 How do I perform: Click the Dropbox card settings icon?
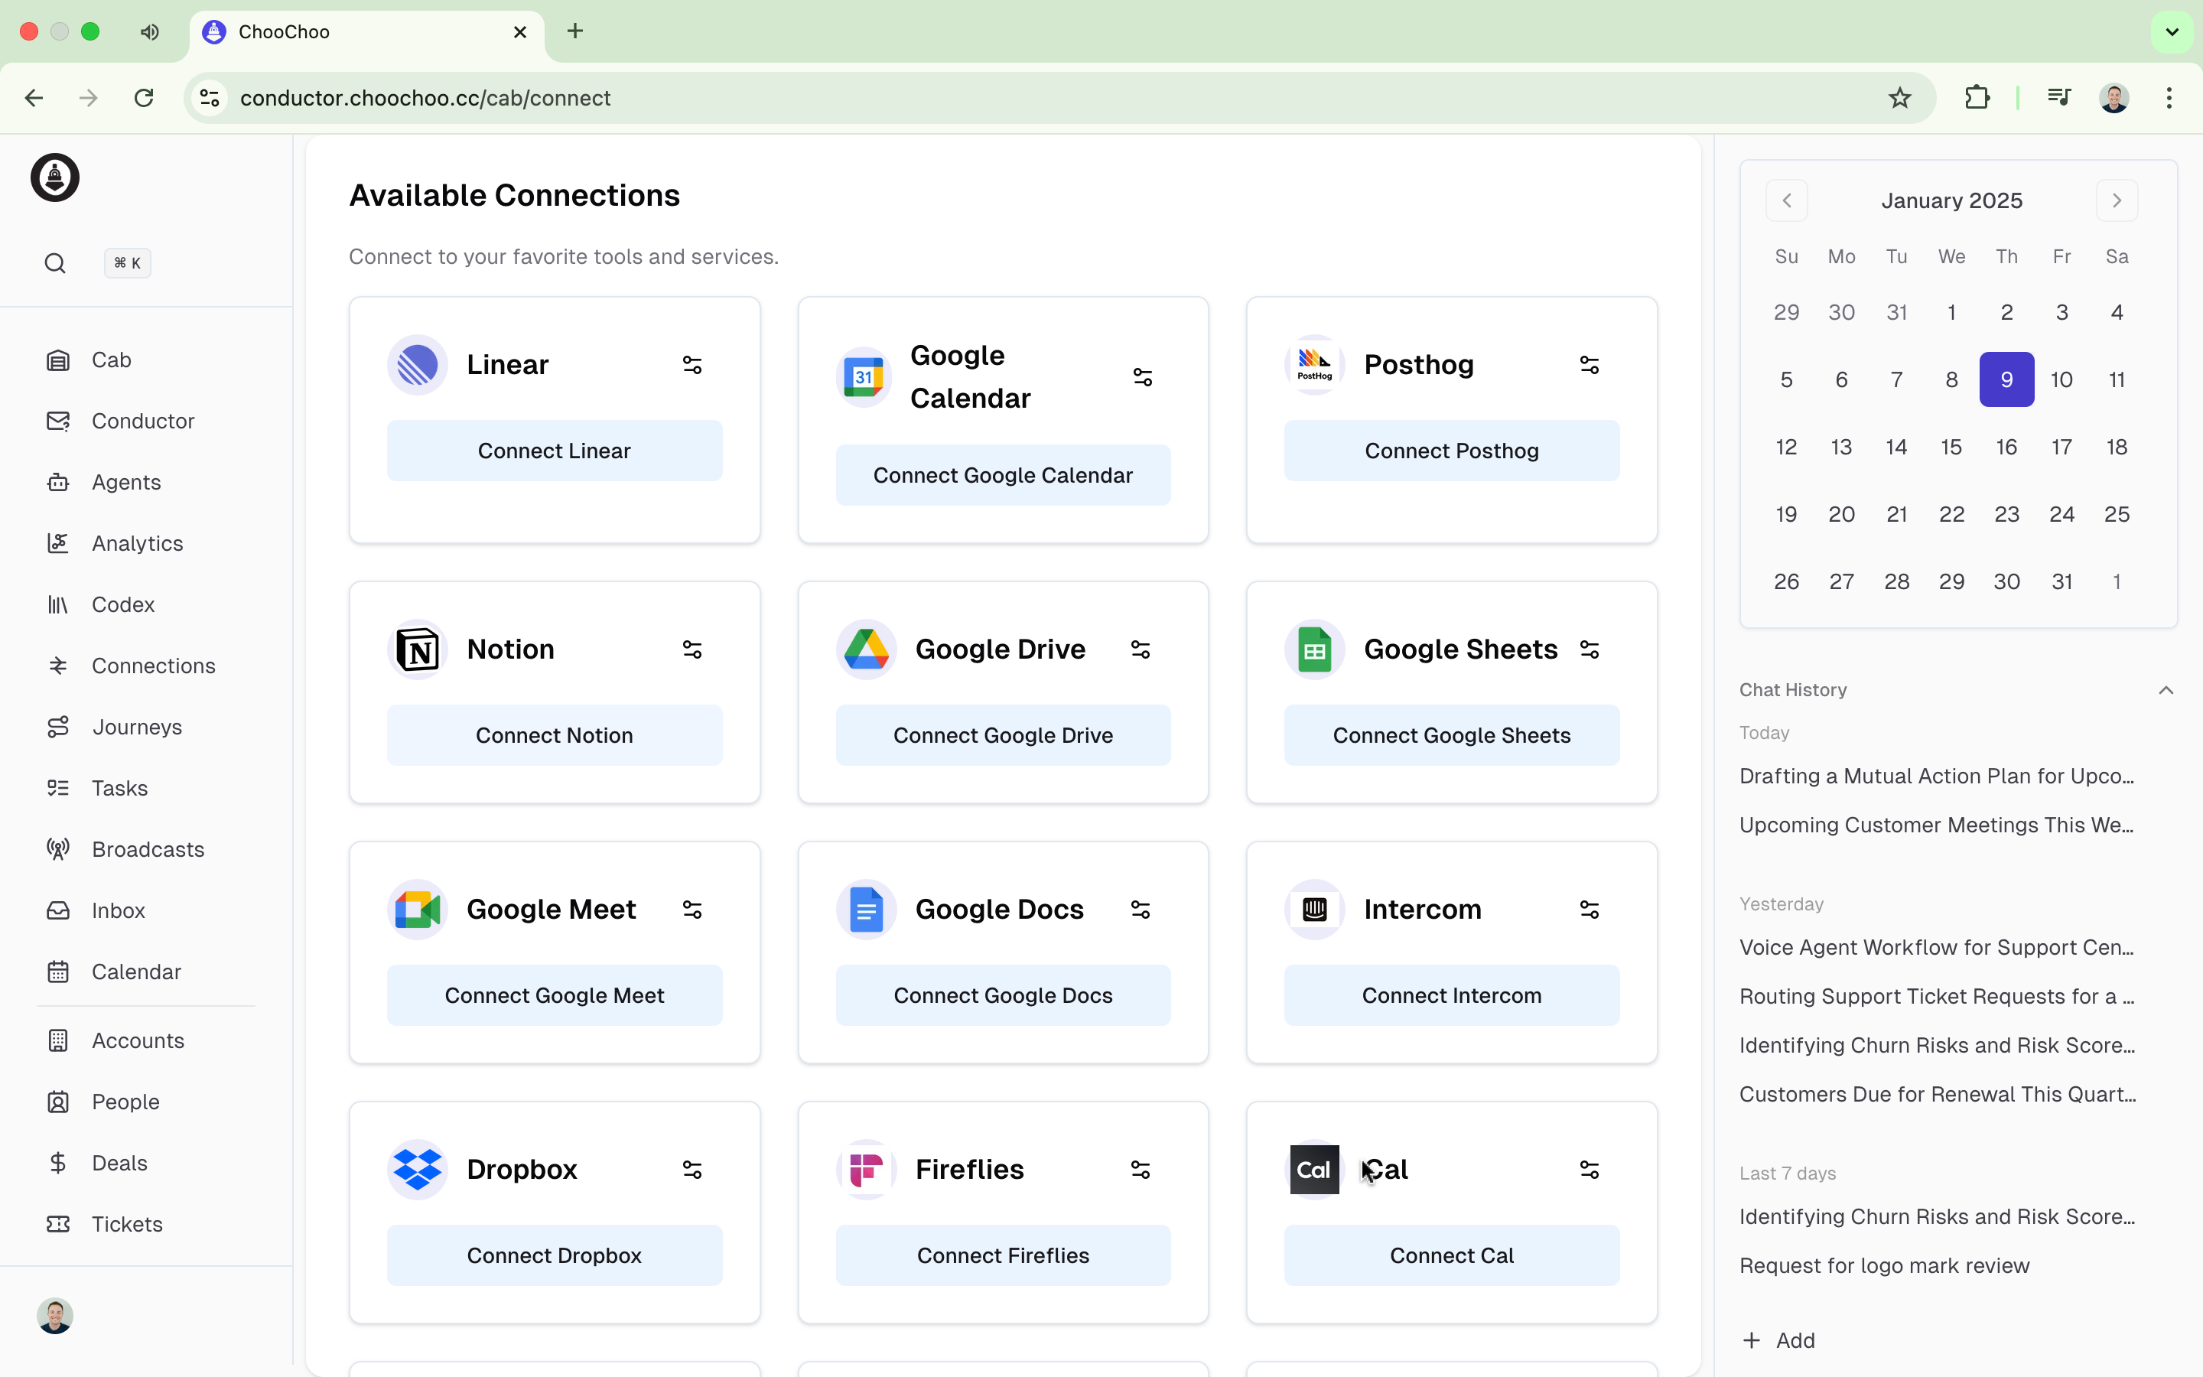coord(691,1170)
